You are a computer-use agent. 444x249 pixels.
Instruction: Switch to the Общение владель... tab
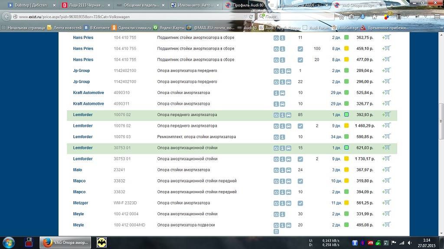pos(141,5)
